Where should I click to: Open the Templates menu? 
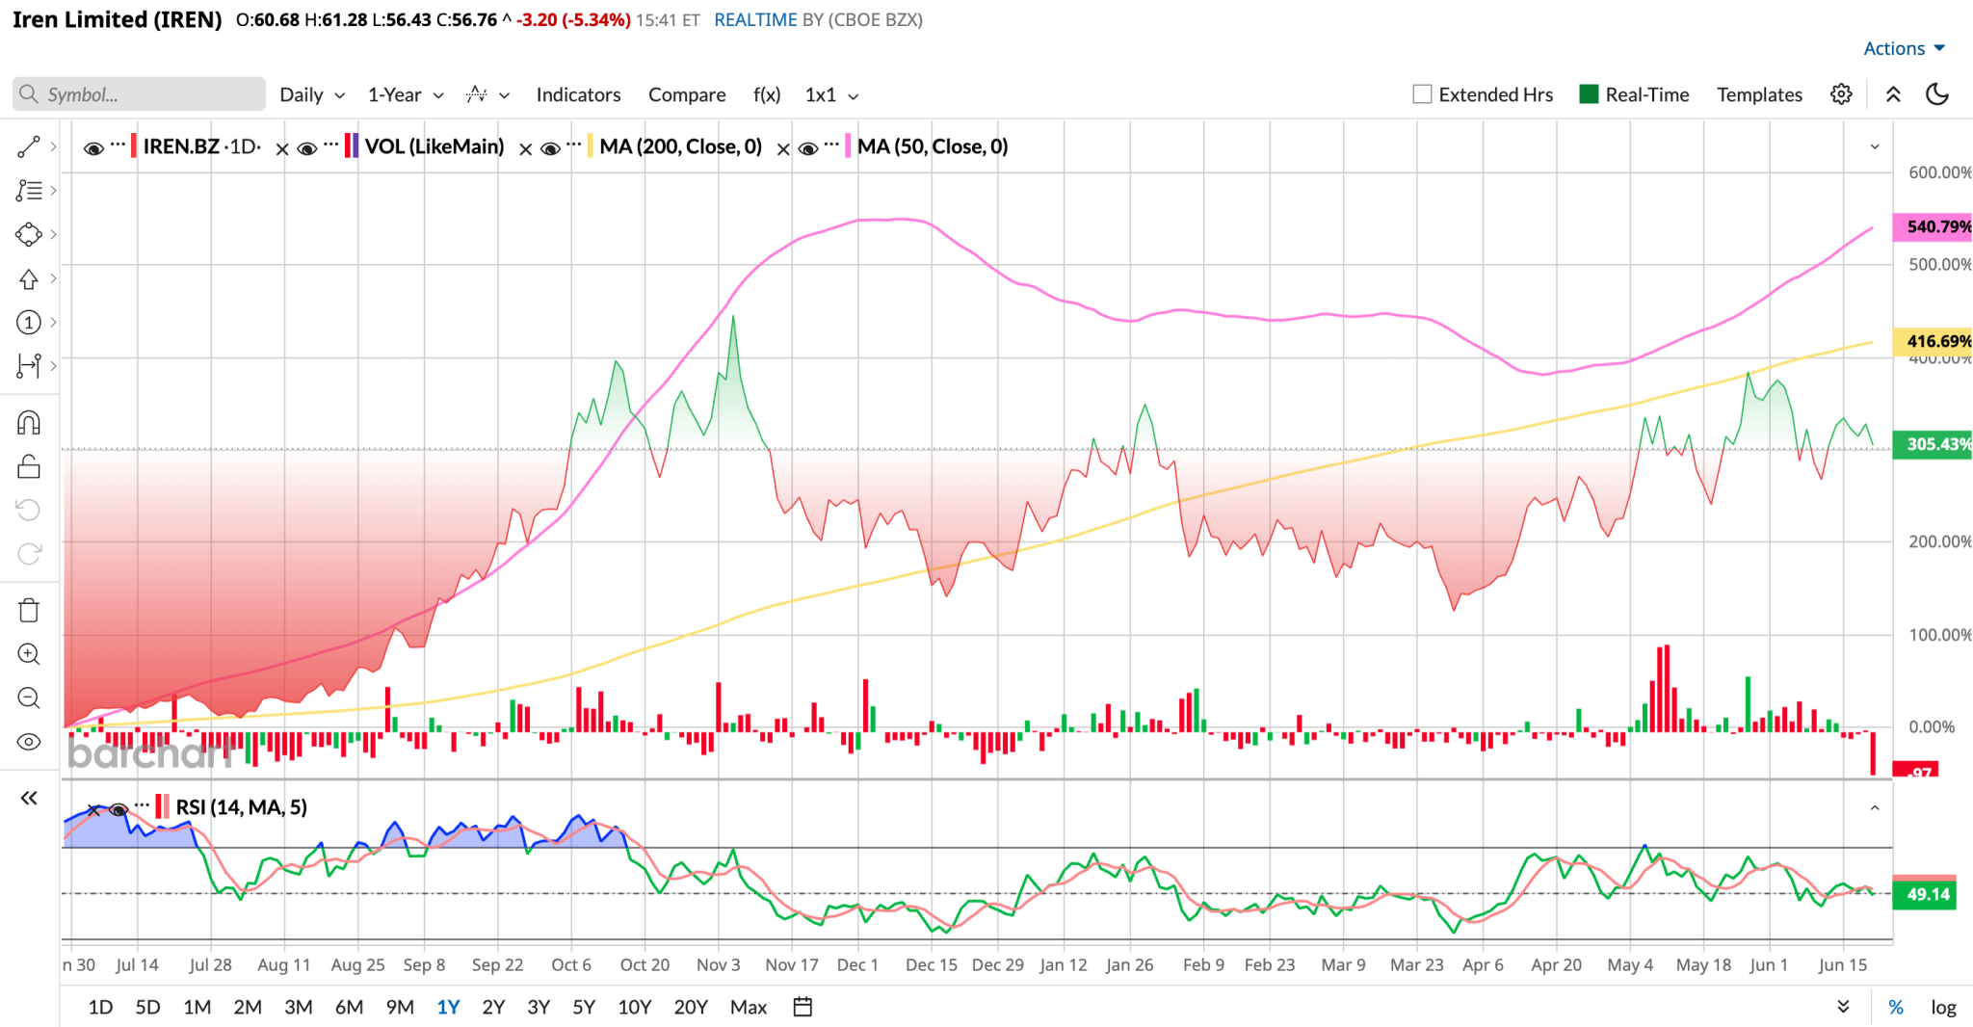(1759, 94)
